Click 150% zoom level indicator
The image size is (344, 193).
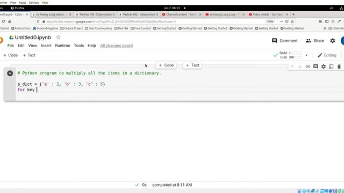click(x=270, y=21)
